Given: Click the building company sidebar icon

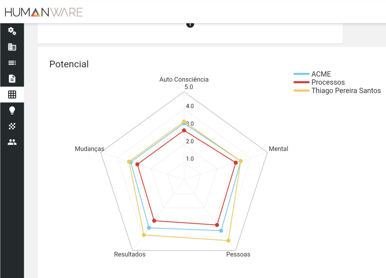Looking at the screenshot, I should point(12,47).
